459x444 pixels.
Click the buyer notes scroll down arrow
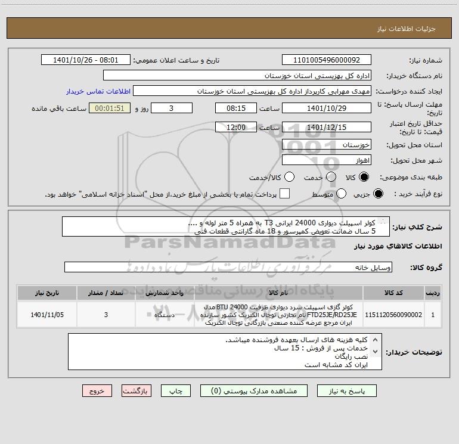tap(375, 351)
